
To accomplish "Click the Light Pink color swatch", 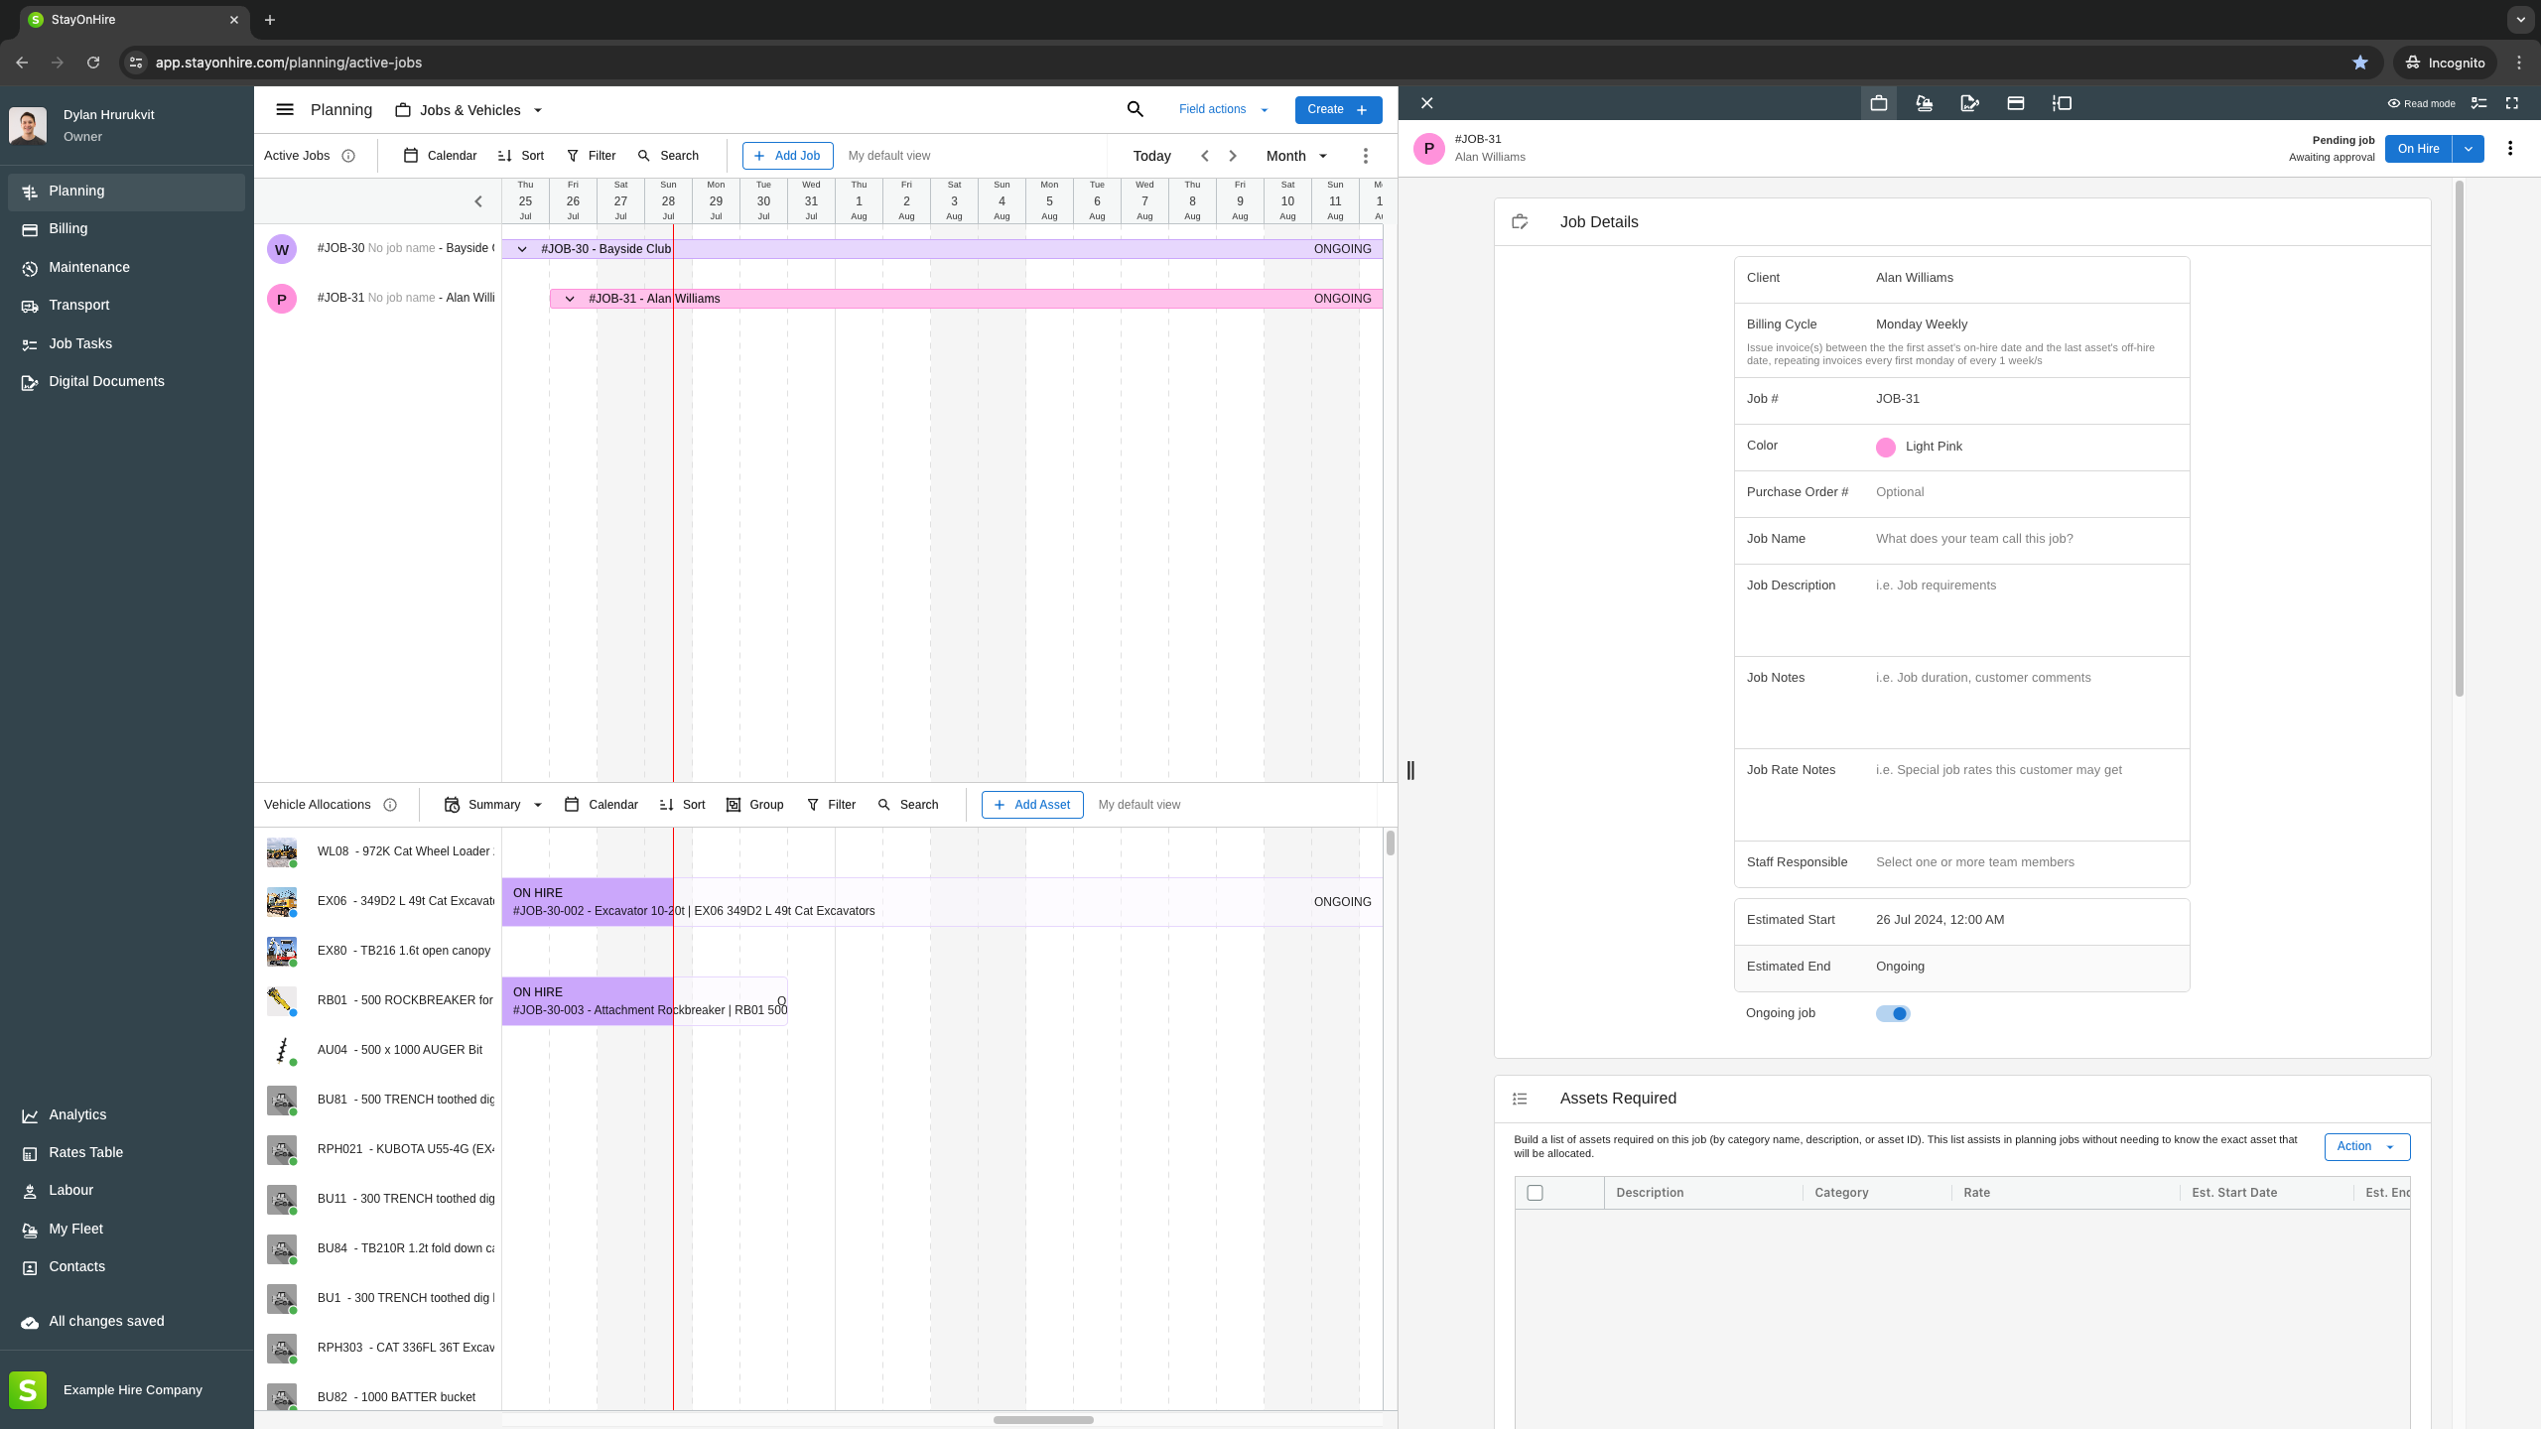I will point(1885,447).
